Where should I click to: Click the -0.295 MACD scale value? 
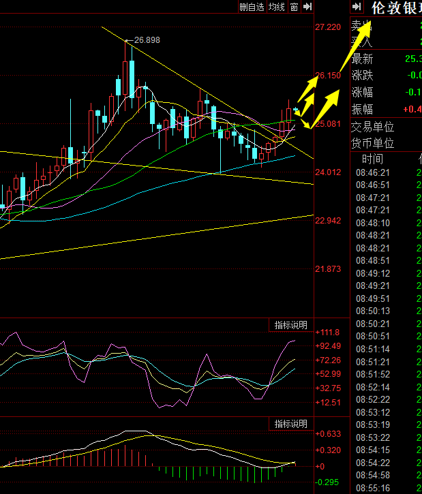point(327,482)
